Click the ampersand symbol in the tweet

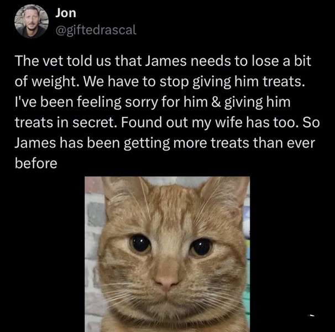216,102
